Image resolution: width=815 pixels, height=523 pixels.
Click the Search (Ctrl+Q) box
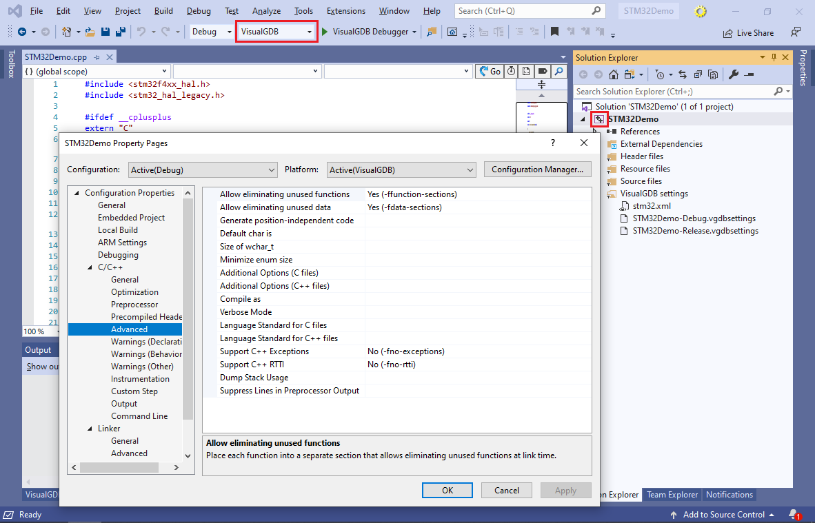tap(530, 11)
